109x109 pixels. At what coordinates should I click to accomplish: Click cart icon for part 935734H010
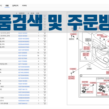point(44,104)
